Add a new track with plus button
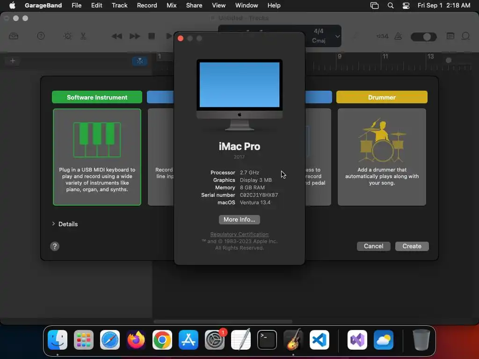This screenshot has height=359, width=479. 13,61
